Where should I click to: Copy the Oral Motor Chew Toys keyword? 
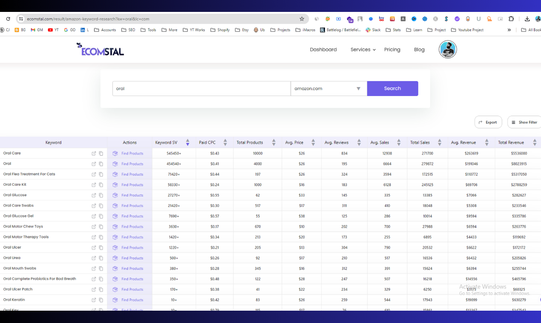[x=101, y=227]
